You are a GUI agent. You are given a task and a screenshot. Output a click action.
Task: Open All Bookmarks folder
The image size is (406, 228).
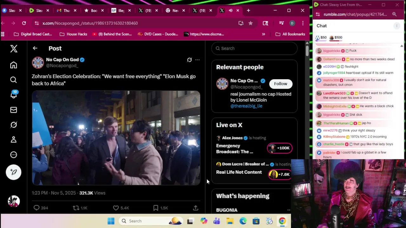pyautogui.click(x=290, y=34)
